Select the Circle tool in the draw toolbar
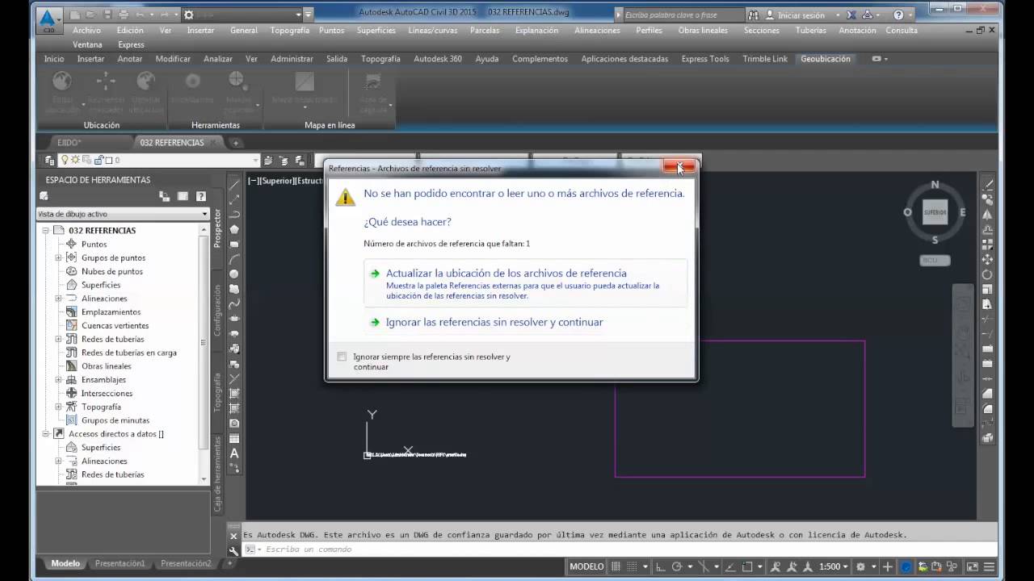This screenshot has height=581, width=1034. pyautogui.click(x=234, y=274)
